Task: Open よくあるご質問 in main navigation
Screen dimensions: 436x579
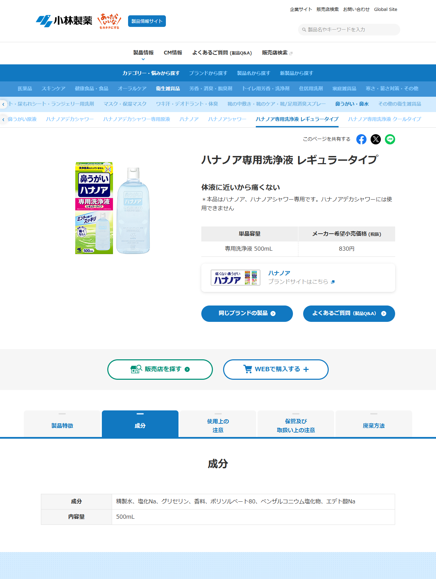Action: [222, 53]
